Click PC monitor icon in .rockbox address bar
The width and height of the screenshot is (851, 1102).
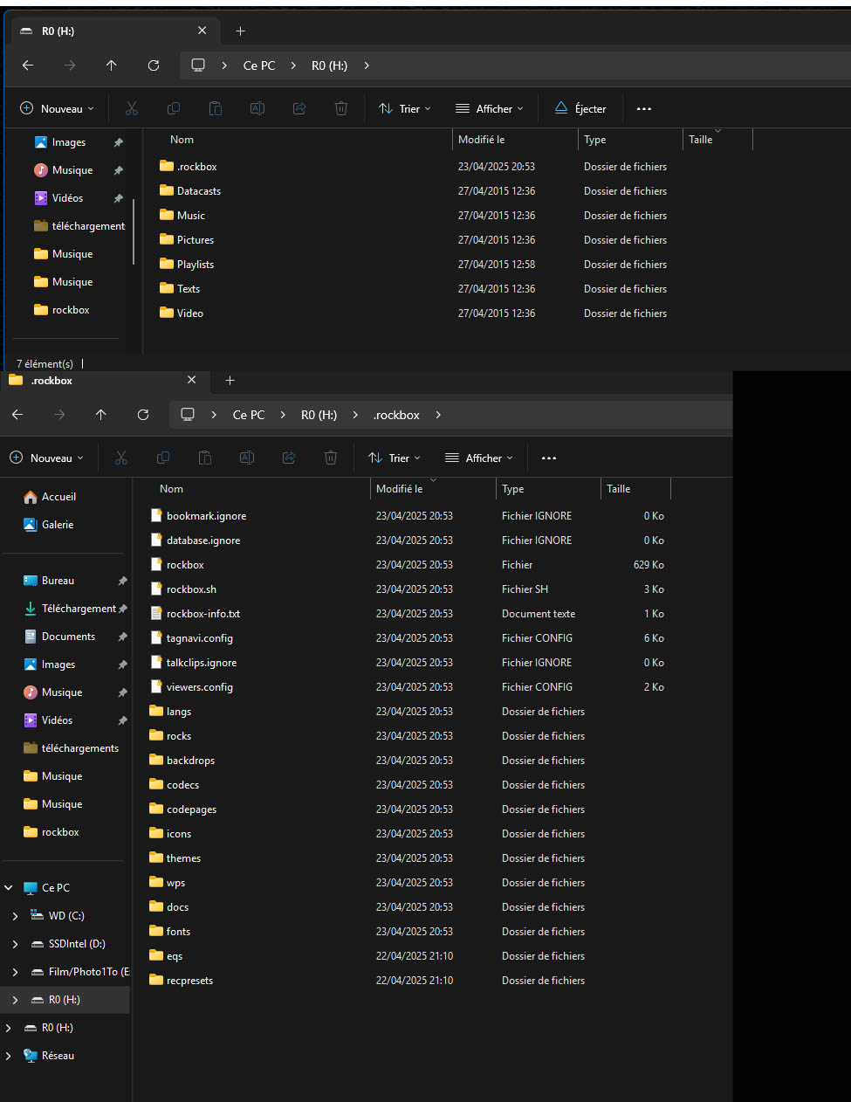pos(188,415)
